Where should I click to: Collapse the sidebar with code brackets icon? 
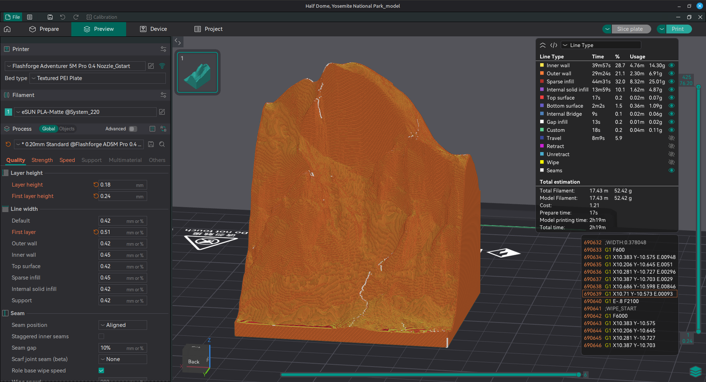tap(178, 42)
